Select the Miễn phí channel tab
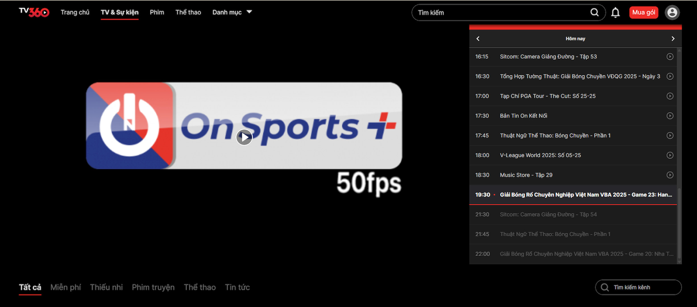Image resolution: width=697 pixels, height=307 pixels. click(x=66, y=287)
